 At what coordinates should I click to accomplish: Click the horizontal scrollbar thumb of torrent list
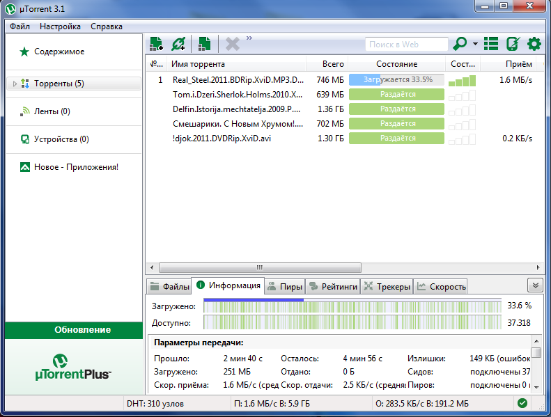click(x=260, y=268)
